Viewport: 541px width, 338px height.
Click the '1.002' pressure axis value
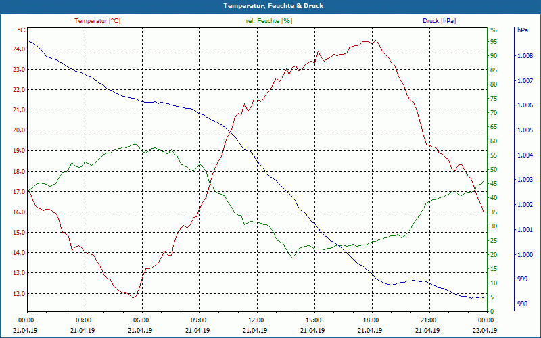(525, 205)
